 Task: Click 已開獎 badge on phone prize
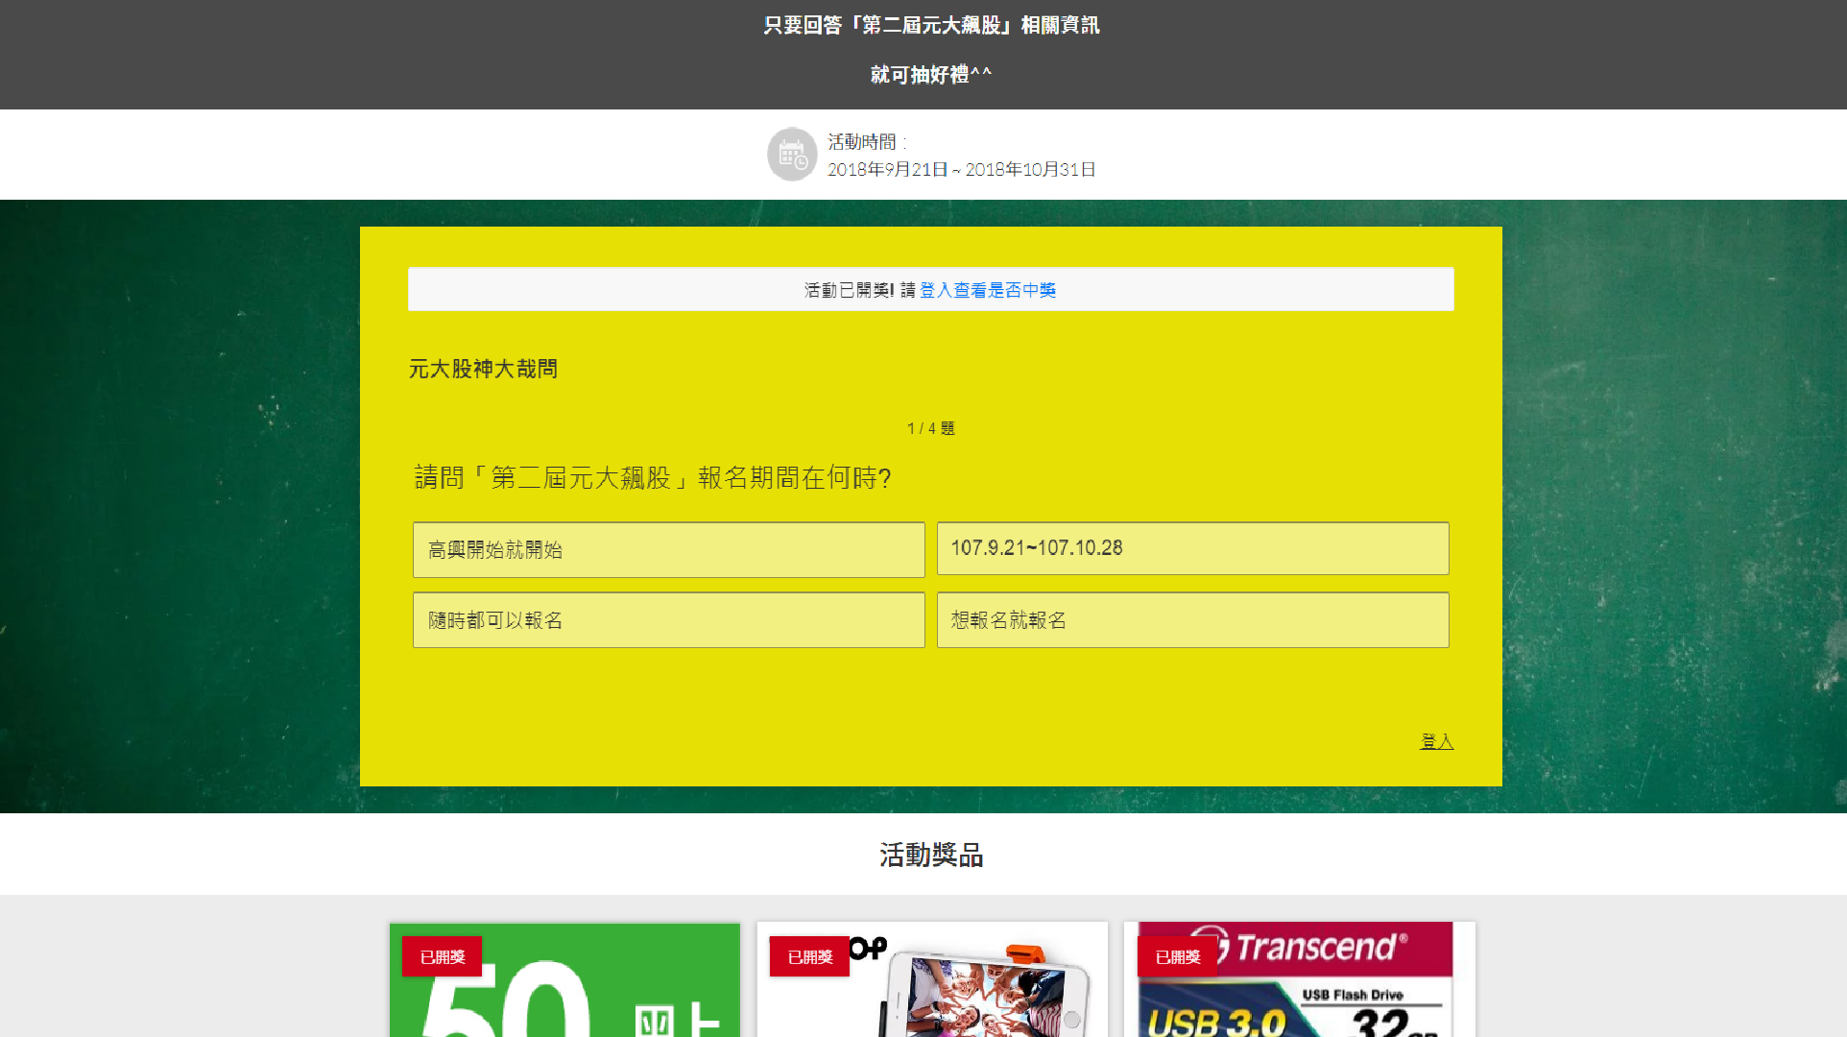point(809,957)
